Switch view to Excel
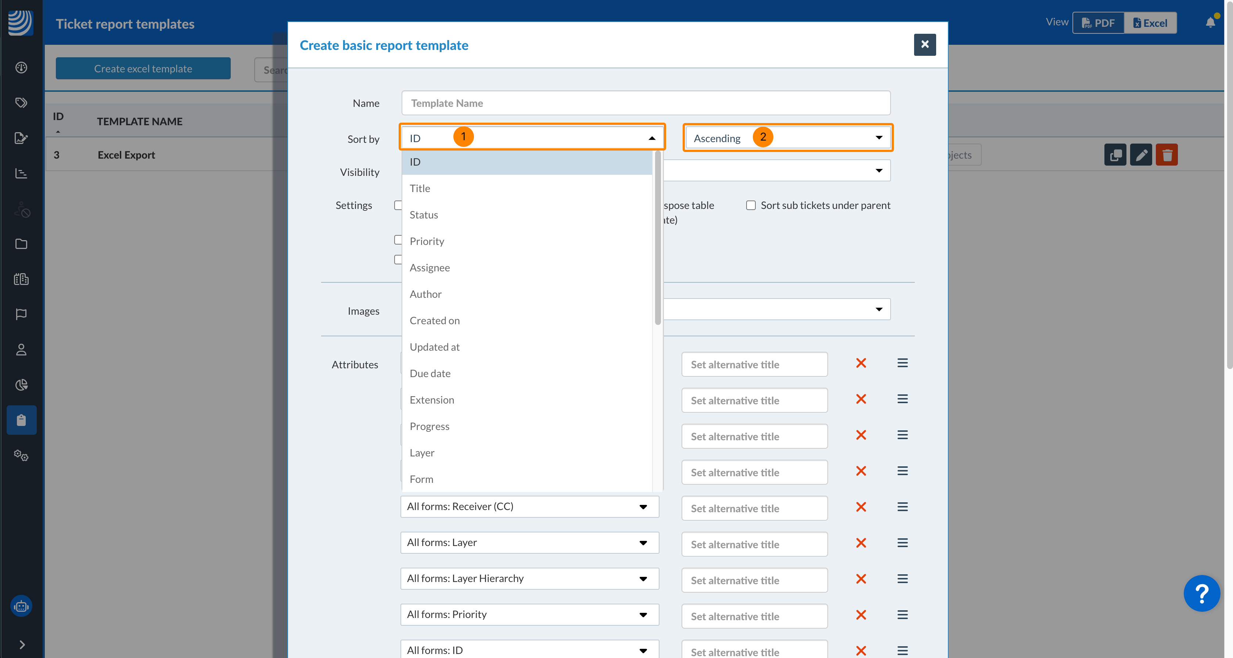Image resolution: width=1233 pixels, height=658 pixels. click(x=1150, y=22)
